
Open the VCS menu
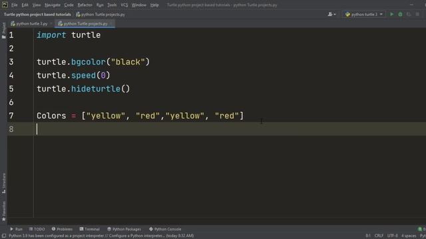[124, 5]
